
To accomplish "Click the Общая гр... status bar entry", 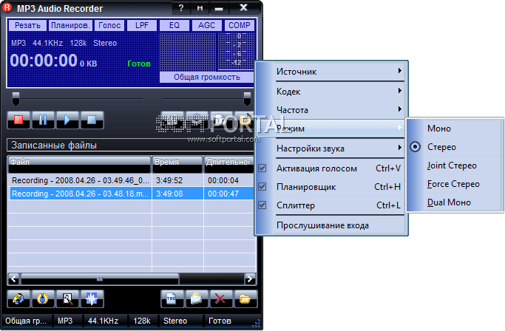I will pyautogui.click(x=26, y=321).
